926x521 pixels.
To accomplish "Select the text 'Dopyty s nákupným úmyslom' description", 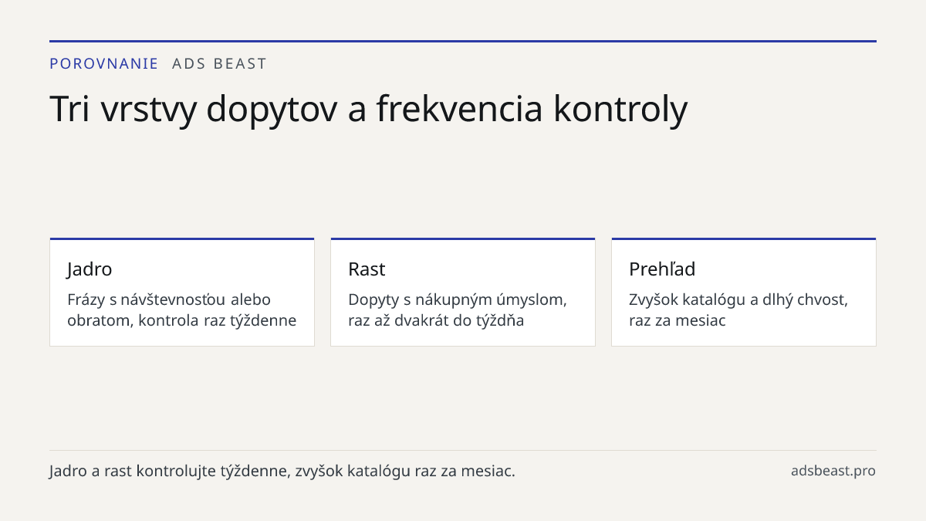I will [458, 310].
